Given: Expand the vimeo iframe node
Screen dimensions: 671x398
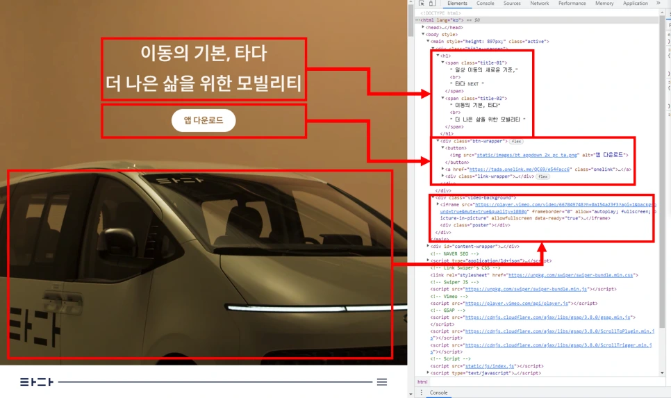Looking at the screenshot, I should (x=438, y=205).
